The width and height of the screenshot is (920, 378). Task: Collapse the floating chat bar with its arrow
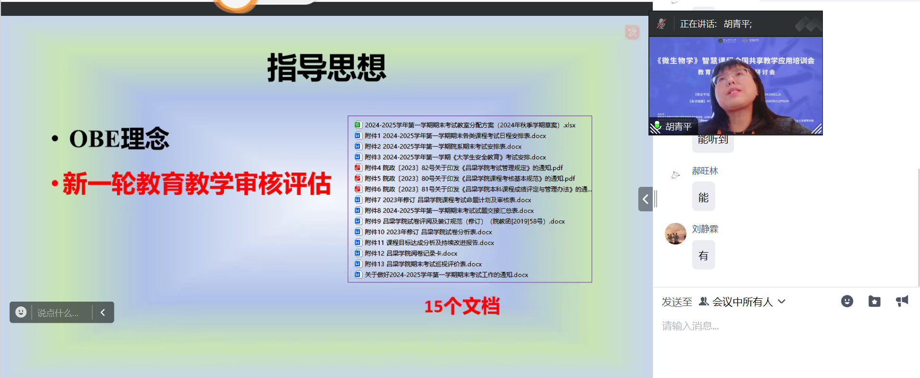tap(103, 312)
